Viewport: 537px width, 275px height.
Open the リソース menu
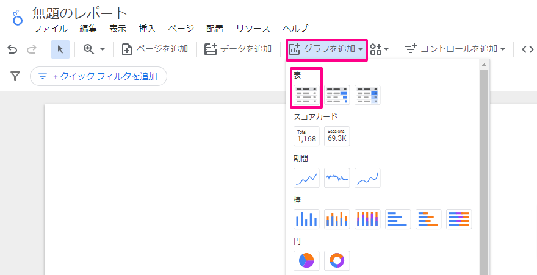253,29
